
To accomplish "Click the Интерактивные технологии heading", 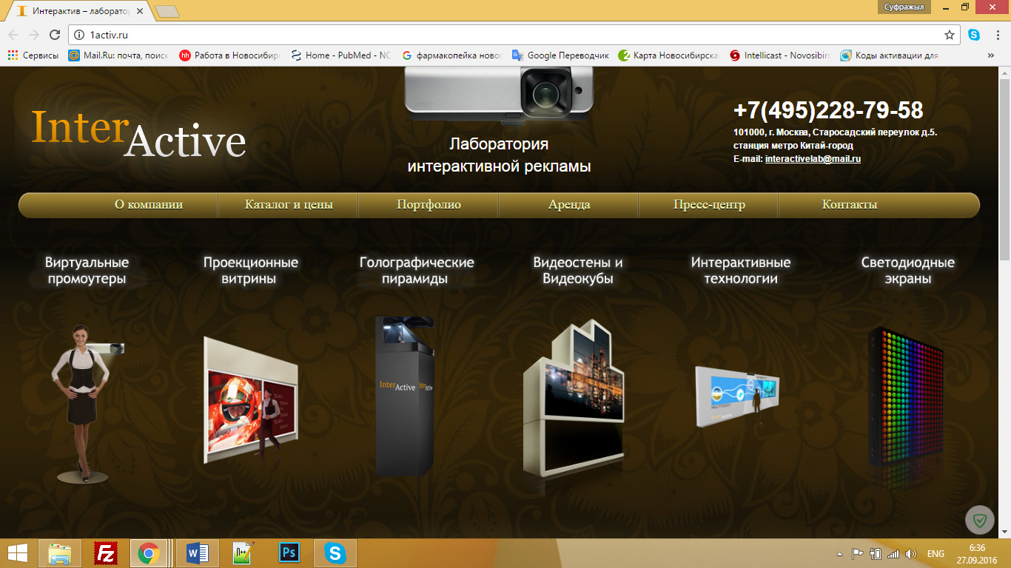I will click(741, 271).
